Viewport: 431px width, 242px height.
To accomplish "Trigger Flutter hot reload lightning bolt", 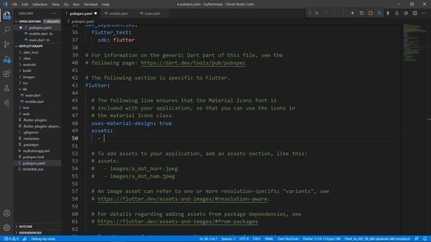I will [x=352, y=13].
